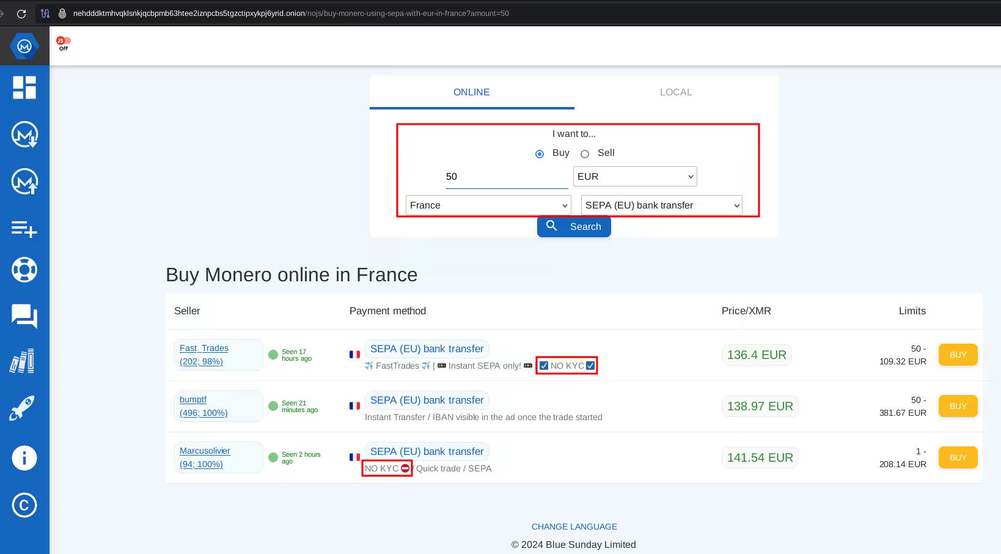Open sell Monero sidebar icon with up arrow

coord(24,182)
